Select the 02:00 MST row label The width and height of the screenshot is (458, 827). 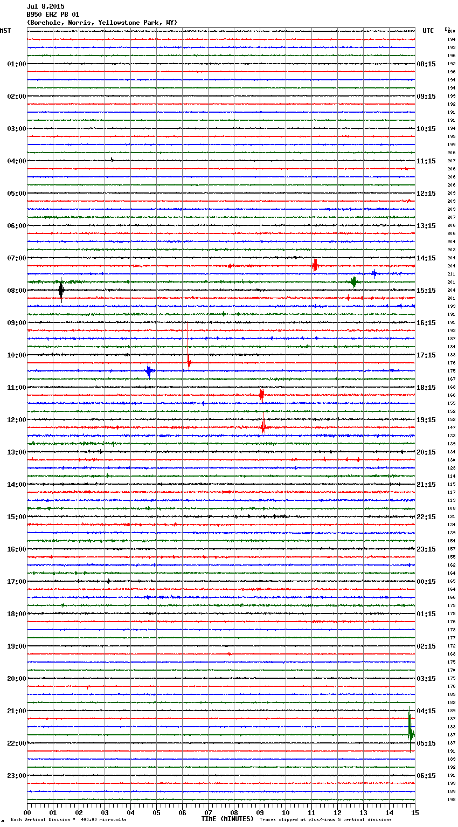[17, 97]
